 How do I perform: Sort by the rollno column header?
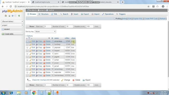tap(67, 38)
